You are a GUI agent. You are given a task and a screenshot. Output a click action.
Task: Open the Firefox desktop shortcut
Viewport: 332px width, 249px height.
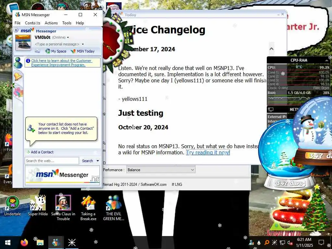[x=9, y=142]
